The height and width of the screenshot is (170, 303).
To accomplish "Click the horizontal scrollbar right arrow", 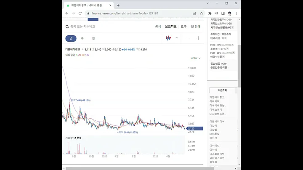I will (x=236, y=169).
